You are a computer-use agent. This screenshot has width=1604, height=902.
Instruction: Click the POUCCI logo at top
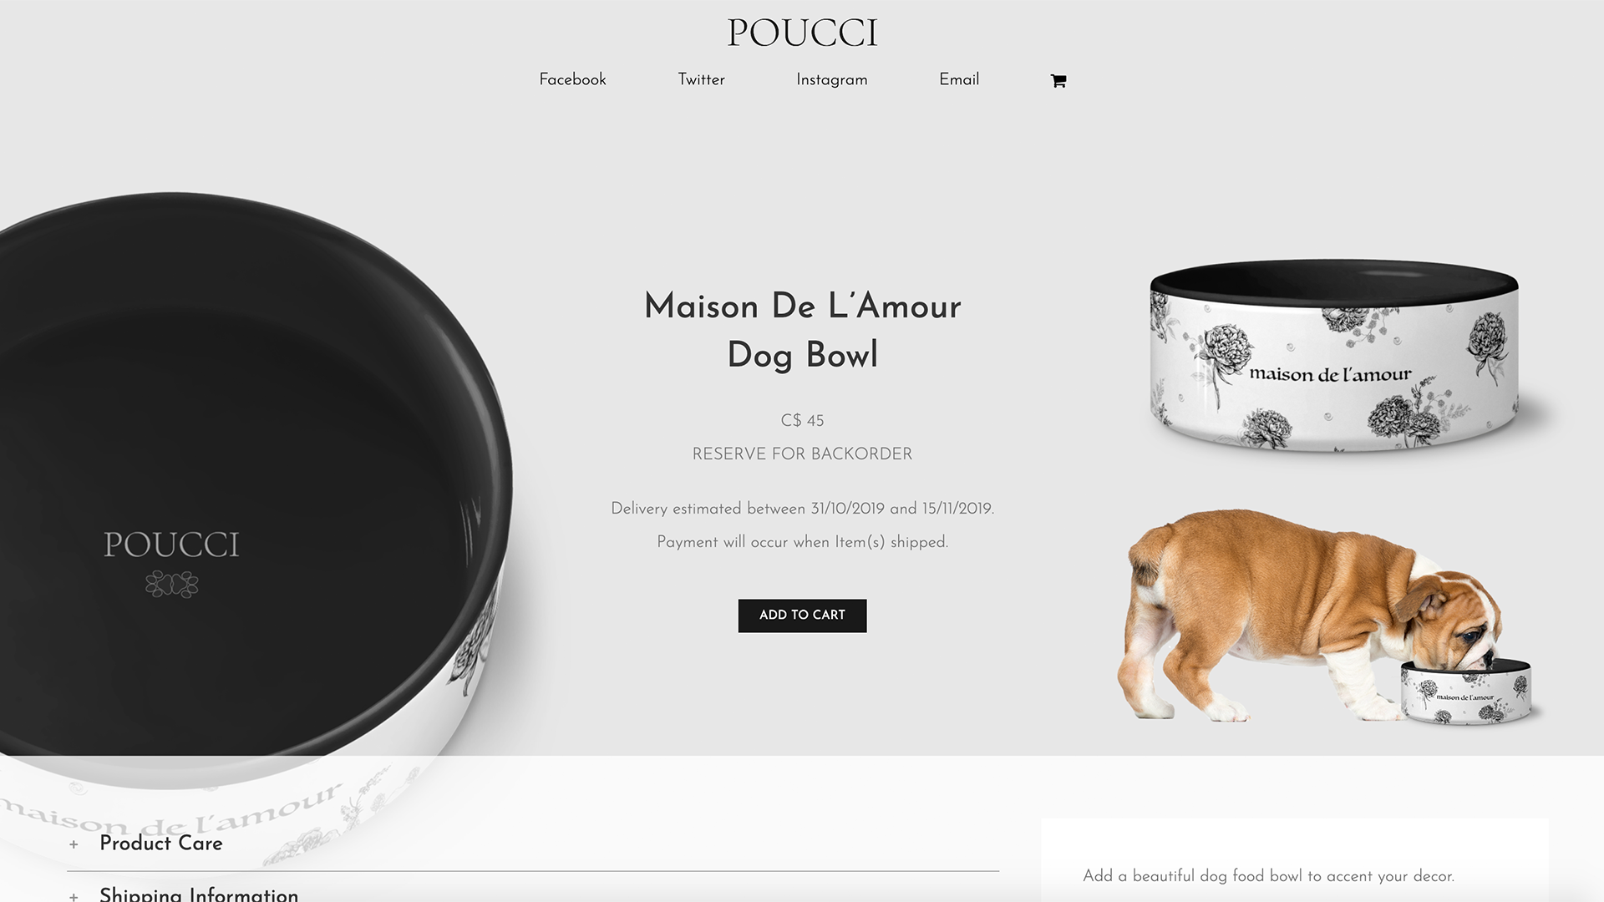(802, 33)
